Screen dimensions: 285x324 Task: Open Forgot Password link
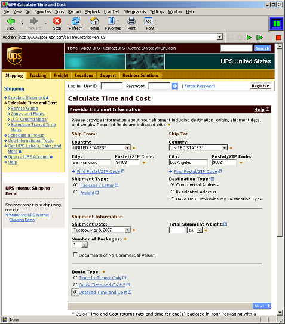(200, 86)
